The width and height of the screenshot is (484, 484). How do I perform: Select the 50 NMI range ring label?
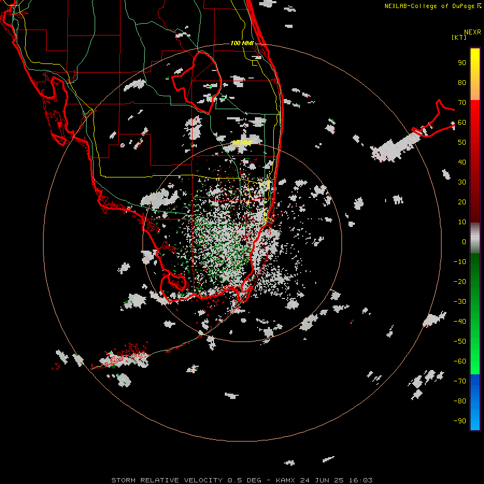click(x=242, y=143)
